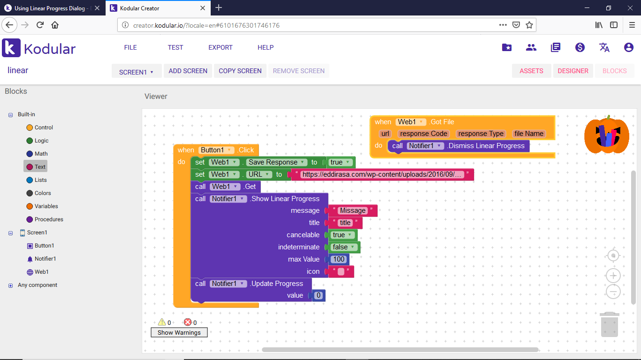Viewport: 641px width, 360px height.
Task: Open the Save Response property dropdown
Action: coord(276,162)
